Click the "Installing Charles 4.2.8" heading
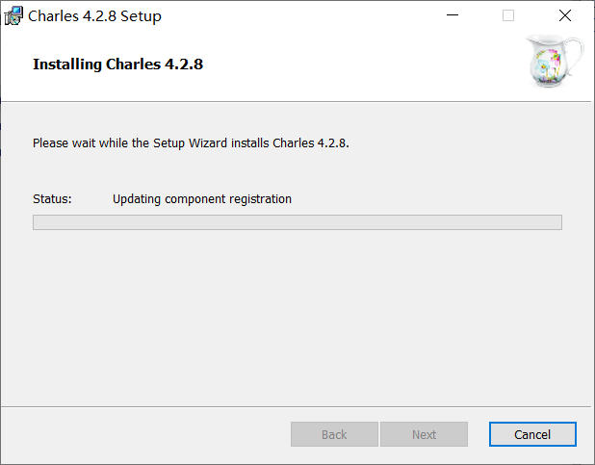Screen dimensions: 595x465 (117, 65)
